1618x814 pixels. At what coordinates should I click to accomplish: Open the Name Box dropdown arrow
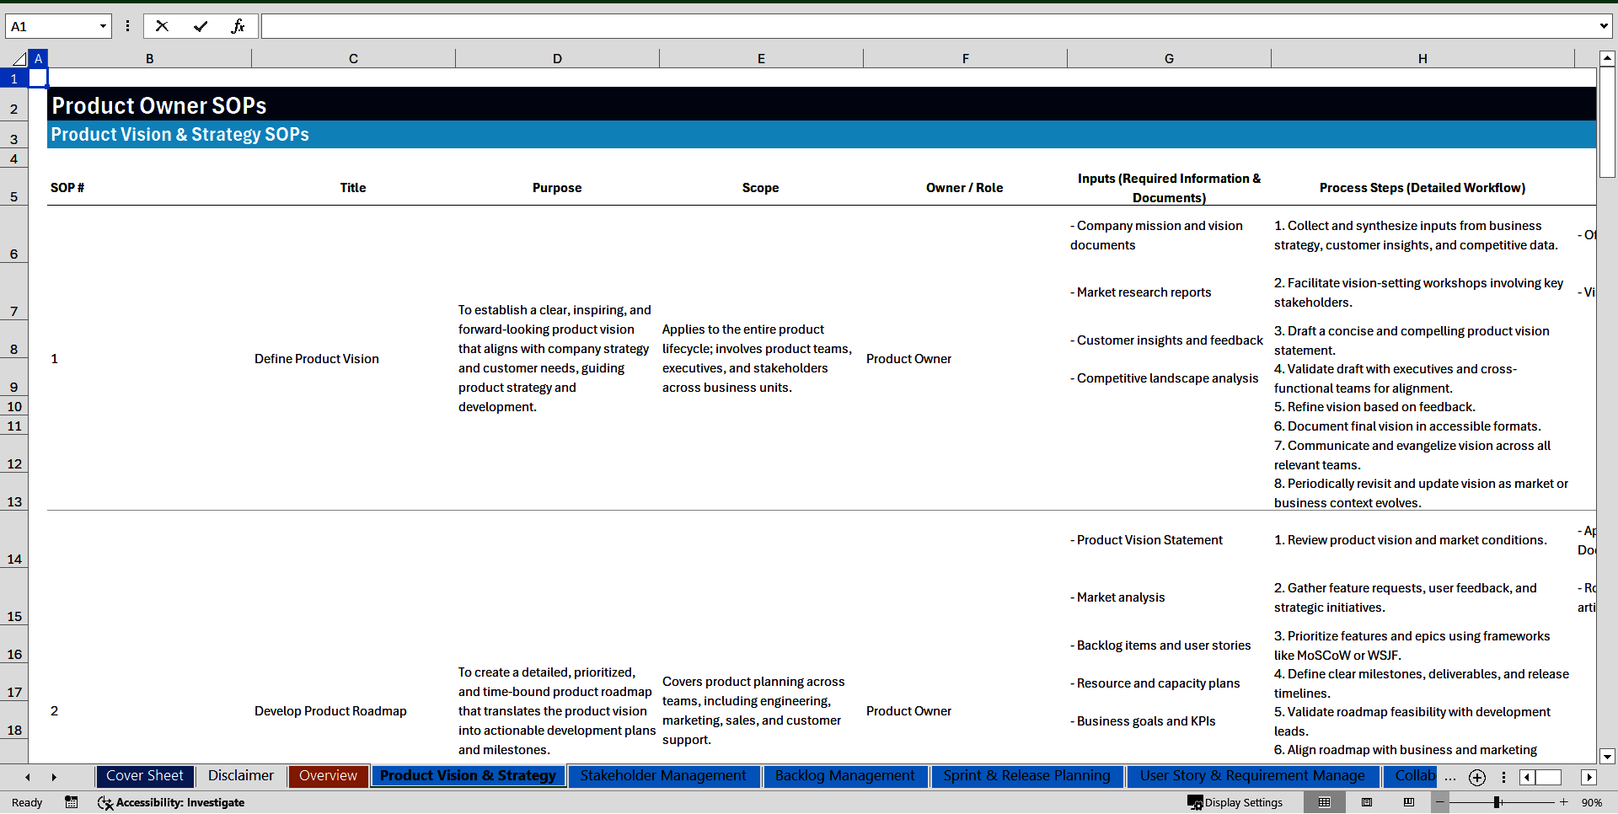(x=103, y=26)
